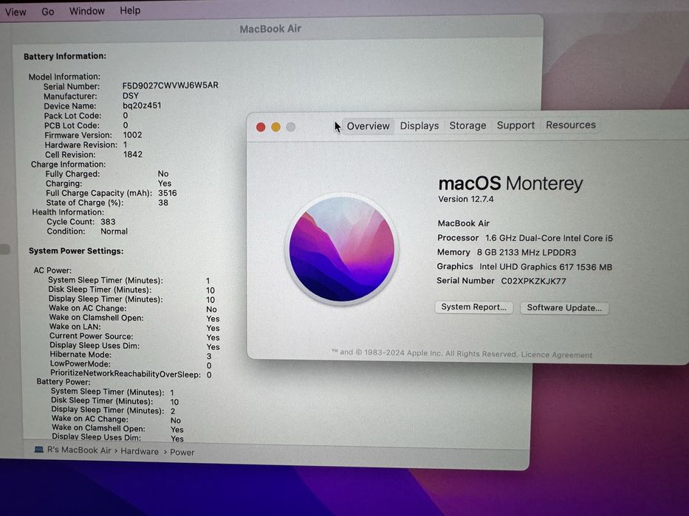The image size is (689, 516).
Task: Close the About This Mac window
Action: click(x=261, y=128)
